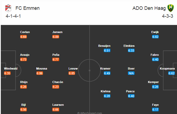Open the FC Emmen team name link
177x114 pixels.
[x=27, y=8]
